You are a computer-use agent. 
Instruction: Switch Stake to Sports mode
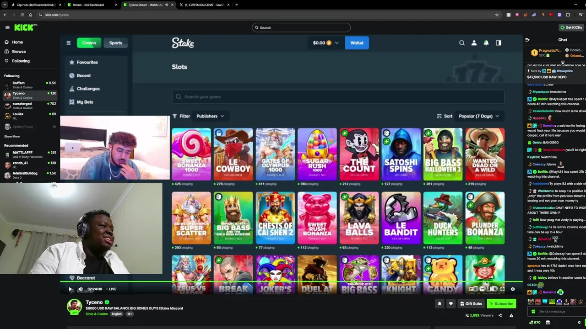point(115,43)
